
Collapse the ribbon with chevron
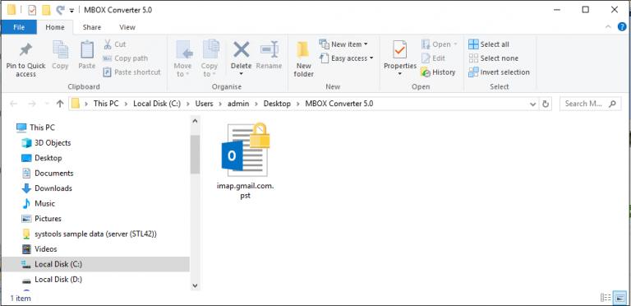(x=608, y=27)
